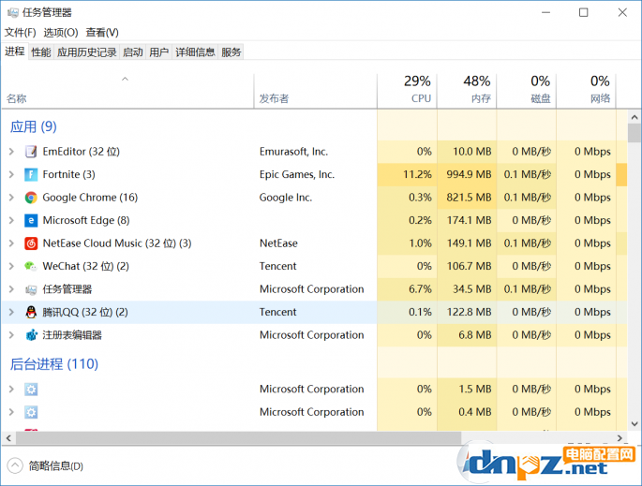Sort processes by 内存 column
Image resolution: width=642 pixels, height=486 pixels.
(467, 91)
